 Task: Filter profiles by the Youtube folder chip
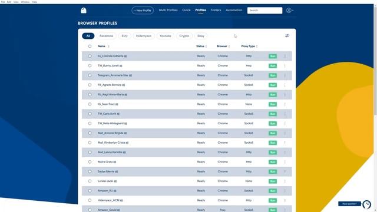(166, 36)
